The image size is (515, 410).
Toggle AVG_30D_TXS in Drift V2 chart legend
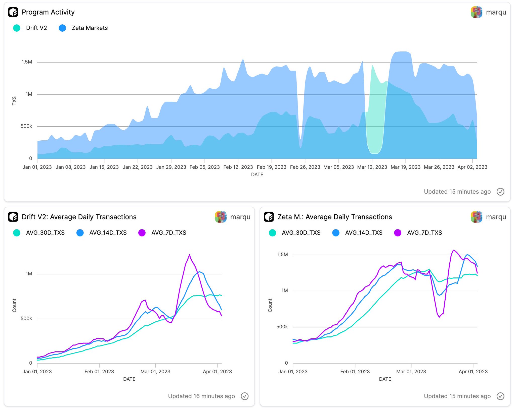(39, 233)
